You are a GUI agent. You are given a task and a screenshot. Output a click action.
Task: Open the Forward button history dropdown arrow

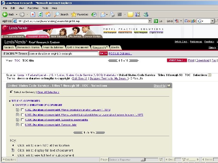[27, 14]
